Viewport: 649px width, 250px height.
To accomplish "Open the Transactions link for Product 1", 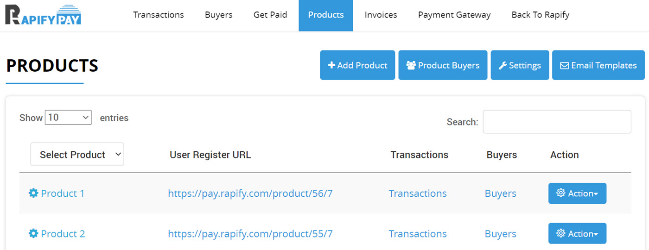I will (418, 194).
